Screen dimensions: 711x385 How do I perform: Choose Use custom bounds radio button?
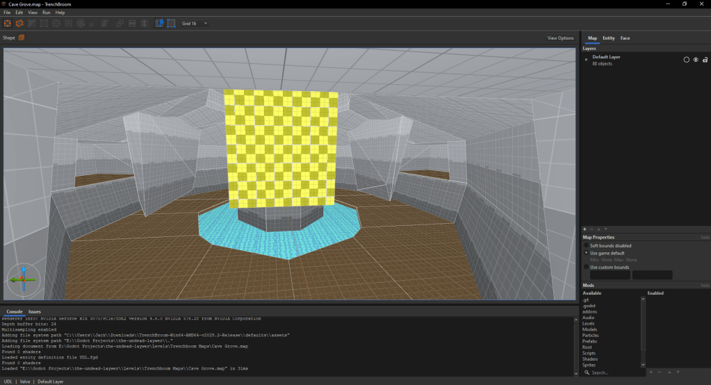pos(586,267)
